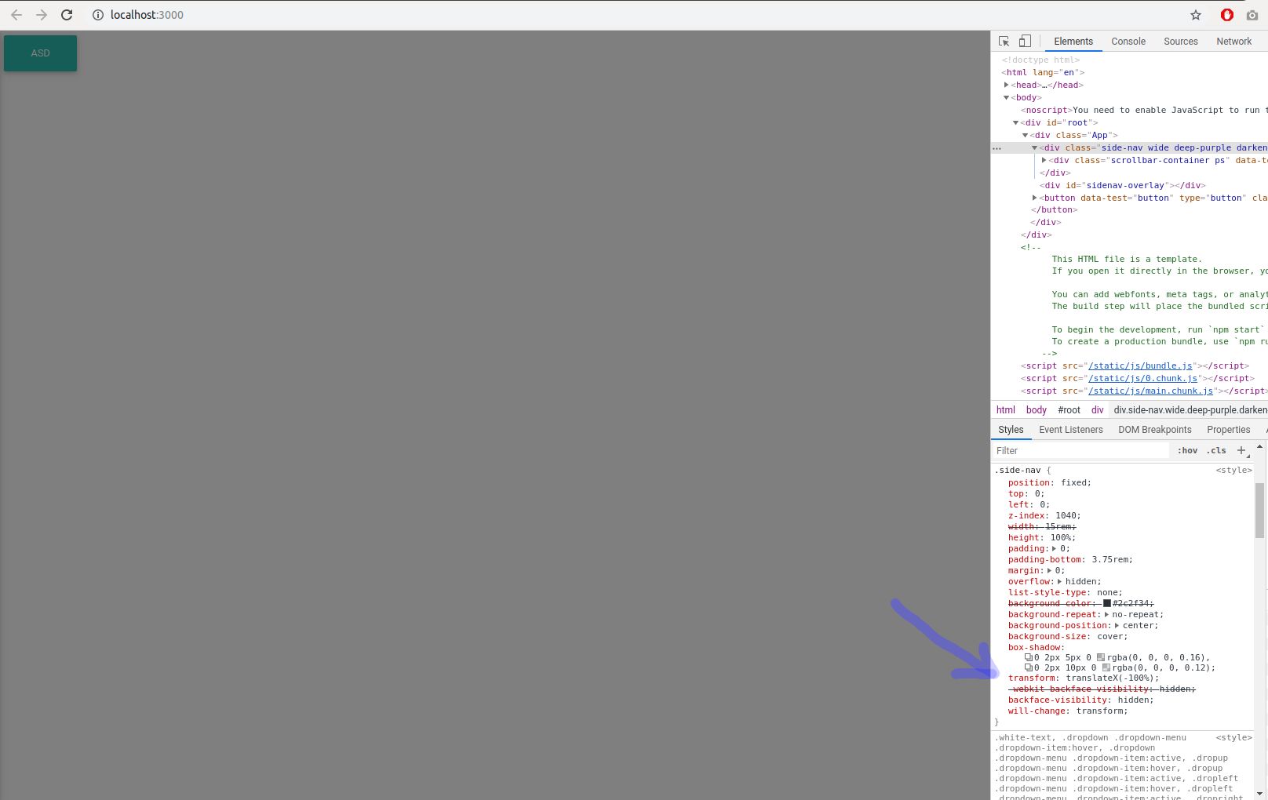Expand the button data-test node
The width and height of the screenshot is (1268, 800).
click(x=1034, y=198)
